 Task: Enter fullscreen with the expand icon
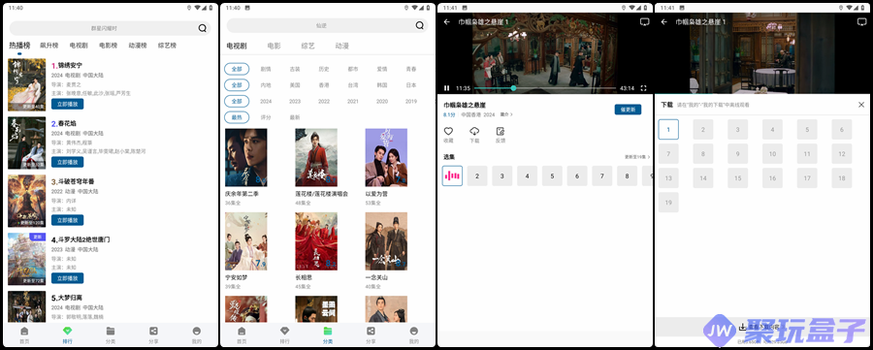644,88
